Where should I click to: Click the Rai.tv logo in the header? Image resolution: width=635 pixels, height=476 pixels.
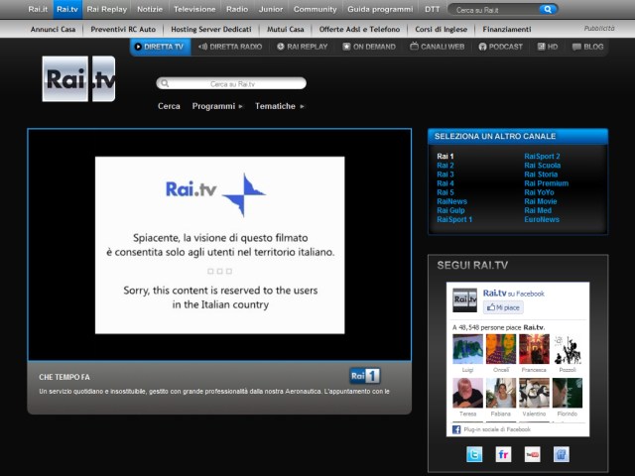click(78, 79)
